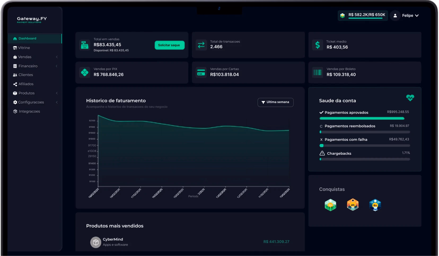Toggle the Pagamentos com falha indicator
The width and height of the screenshot is (439, 256).
point(321,139)
